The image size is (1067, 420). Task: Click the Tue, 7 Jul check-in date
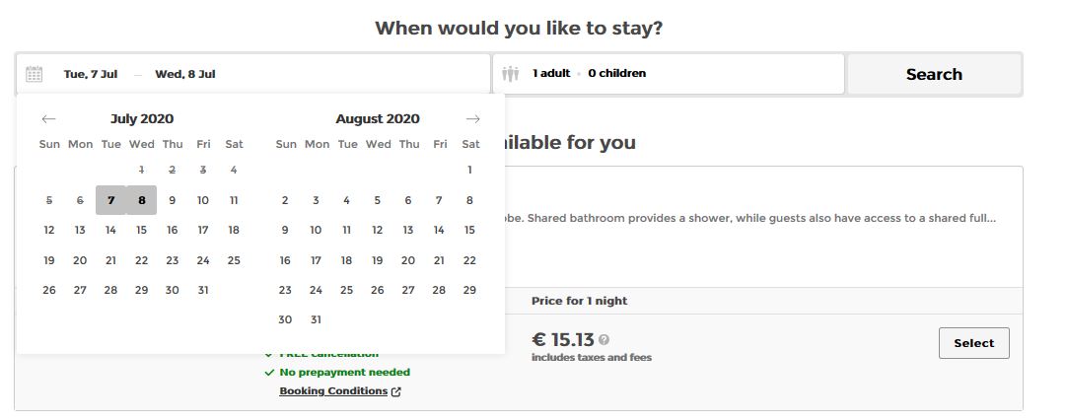coord(91,74)
